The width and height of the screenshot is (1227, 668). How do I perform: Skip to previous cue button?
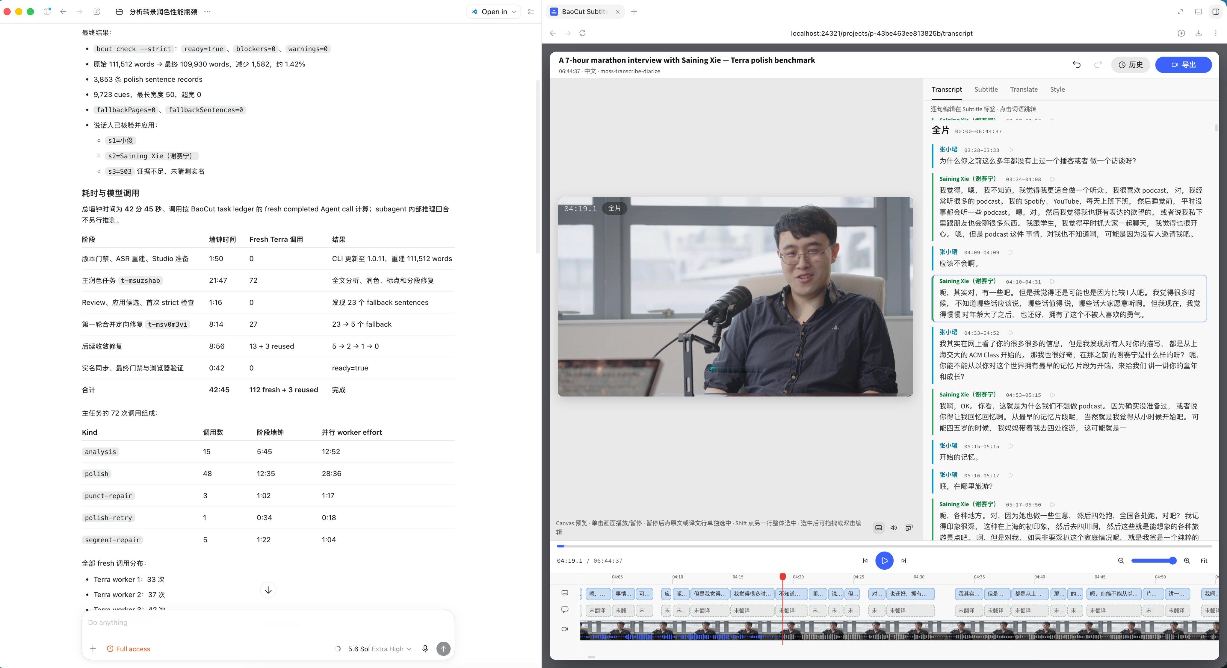[x=865, y=561]
